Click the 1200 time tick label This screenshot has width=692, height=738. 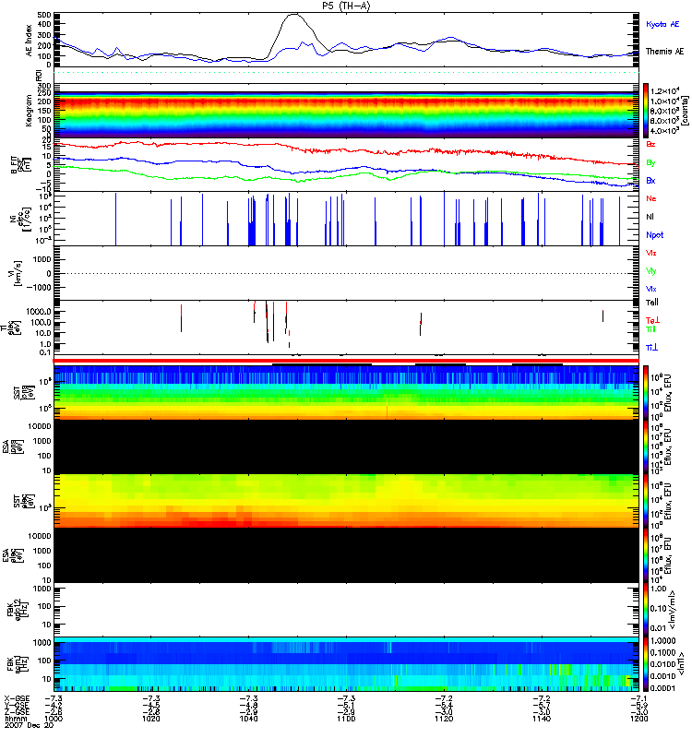coord(638,719)
